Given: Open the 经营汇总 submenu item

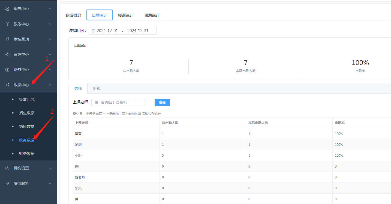Looking at the screenshot, I should (27, 99).
